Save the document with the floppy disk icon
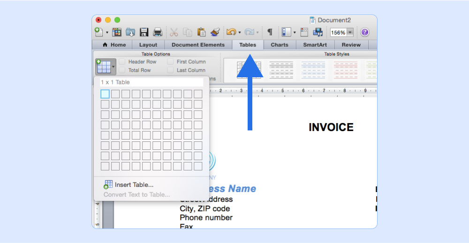Screen dimensions: 469x243 pyautogui.click(x=144, y=32)
